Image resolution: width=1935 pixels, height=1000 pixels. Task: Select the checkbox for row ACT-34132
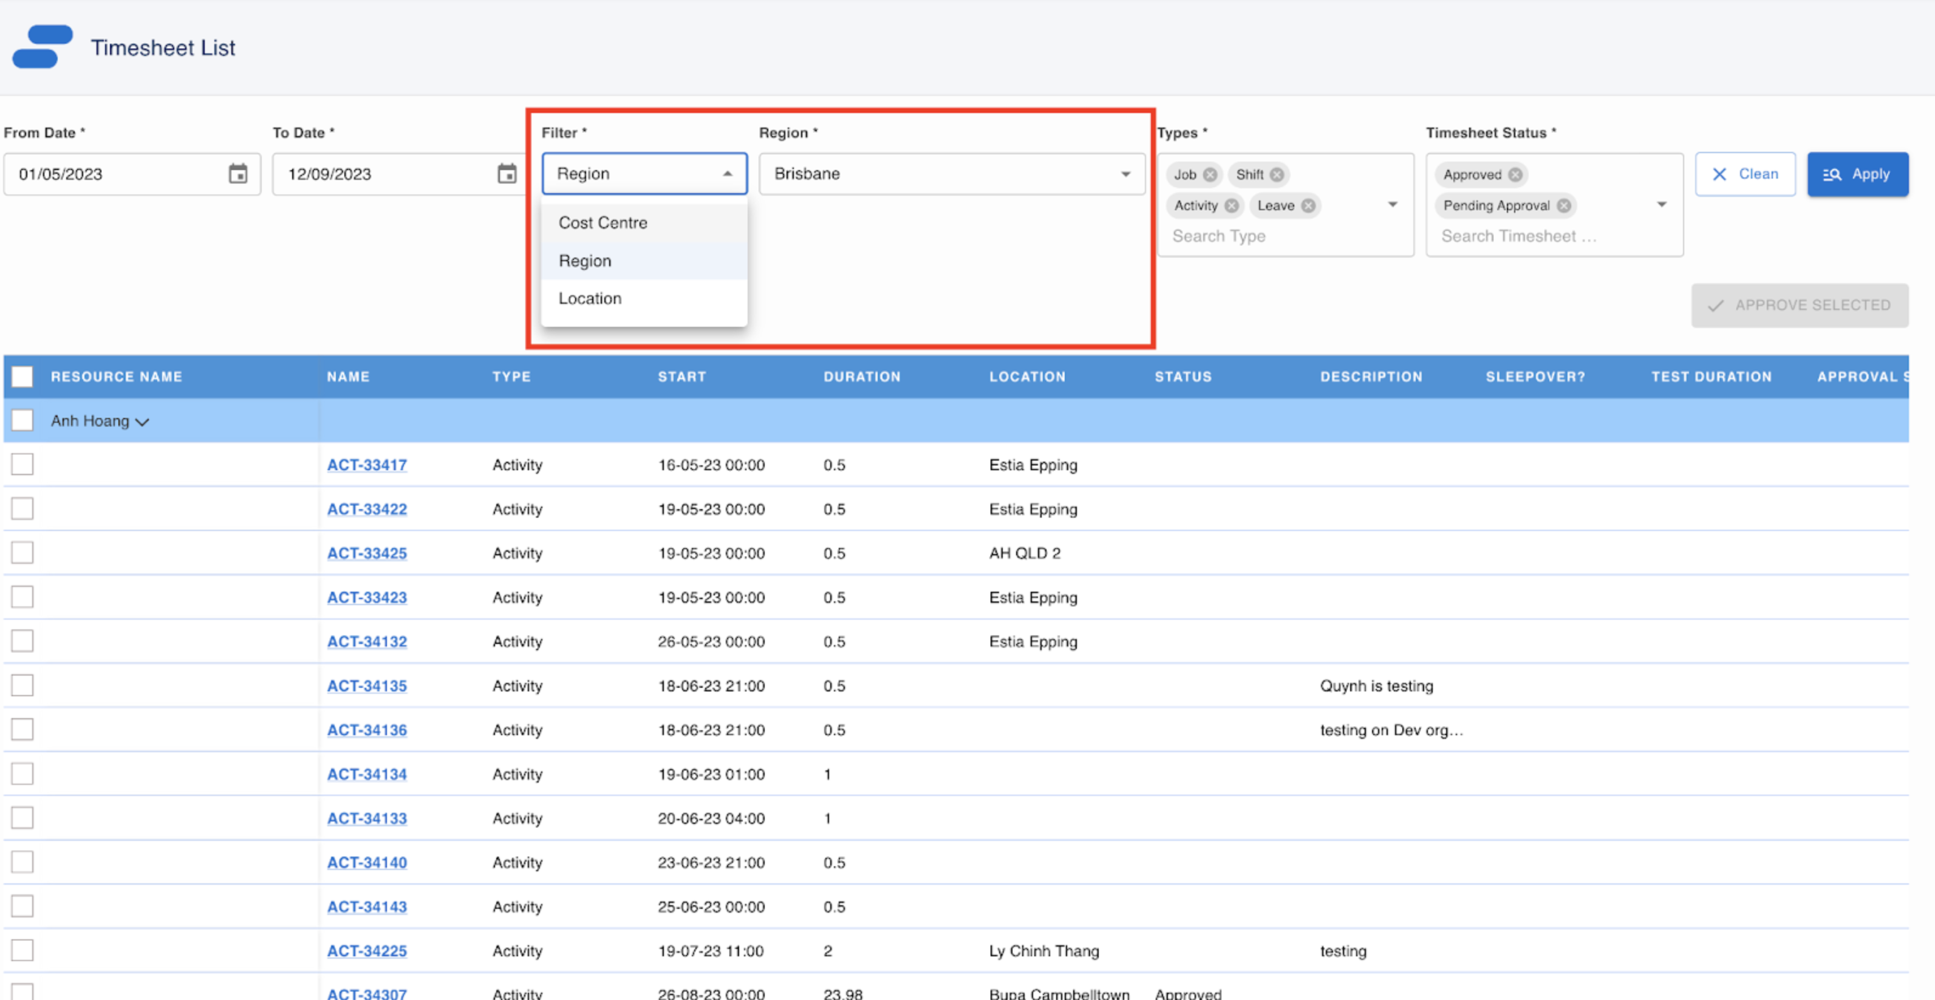(x=22, y=642)
